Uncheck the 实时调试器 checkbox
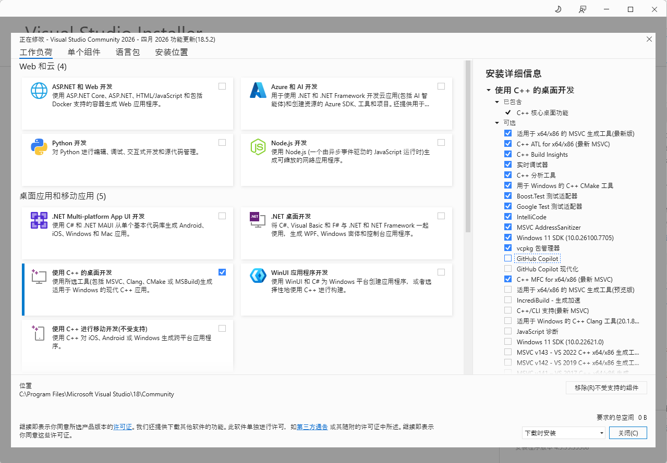This screenshot has width=667, height=463. pyautogui.click(x=508, y=165)
